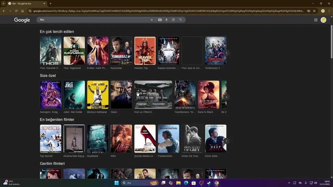The image size is (333, 187).
Task: Open File Explorer from the taskbar
Action: [178, 183]
